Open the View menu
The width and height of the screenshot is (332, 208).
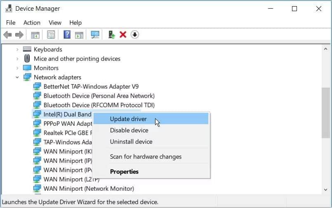pyautogui.click(x=55, y=23)
